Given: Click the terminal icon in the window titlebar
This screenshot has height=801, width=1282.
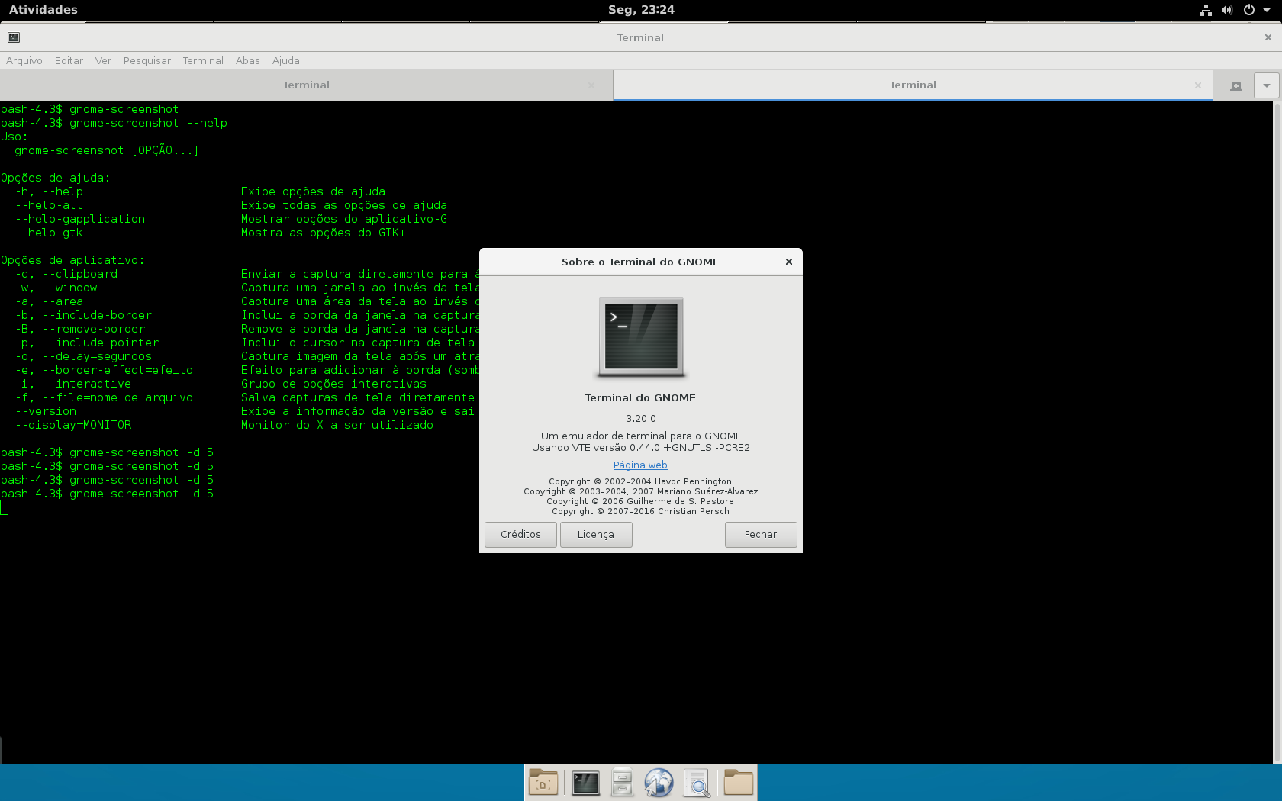Looking at the screenshot, I should [14, 37].
